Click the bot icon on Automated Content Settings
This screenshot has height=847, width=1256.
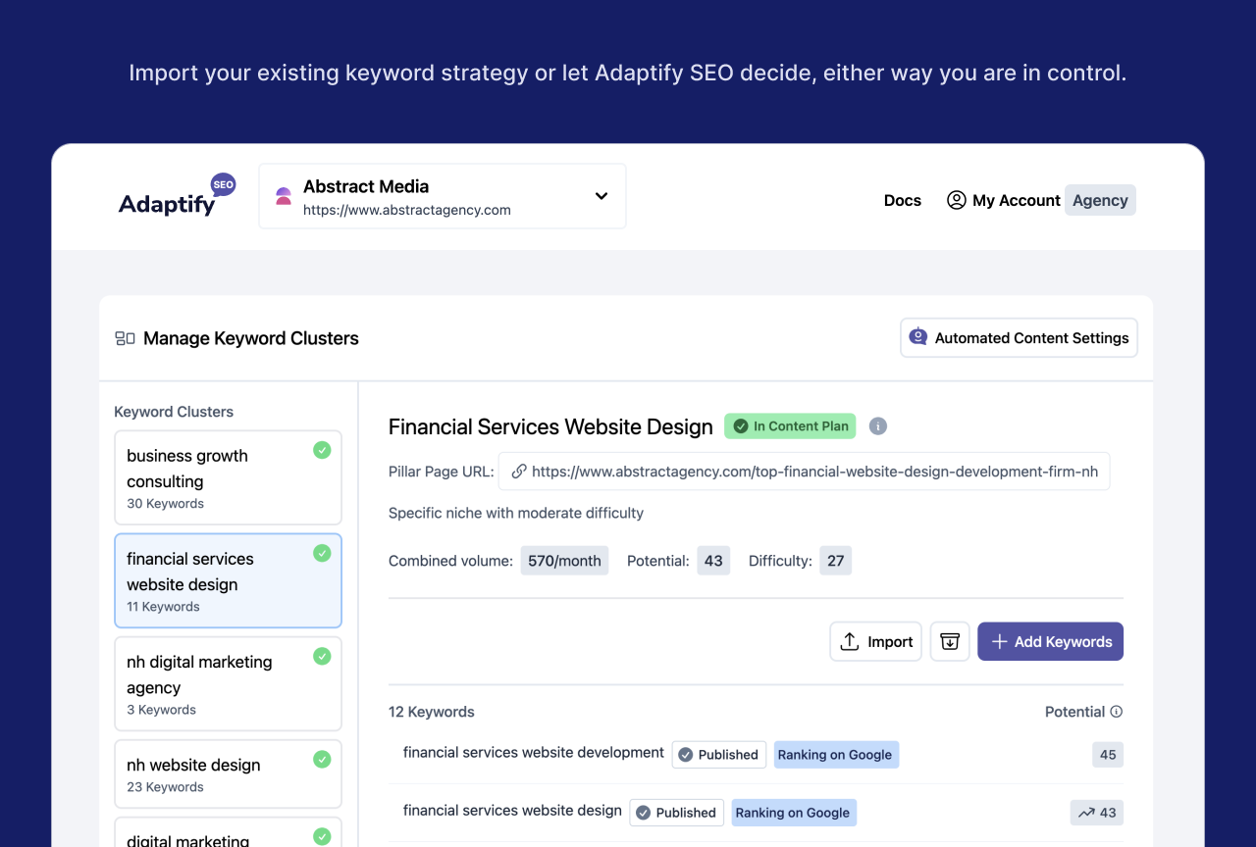[917, 336]
